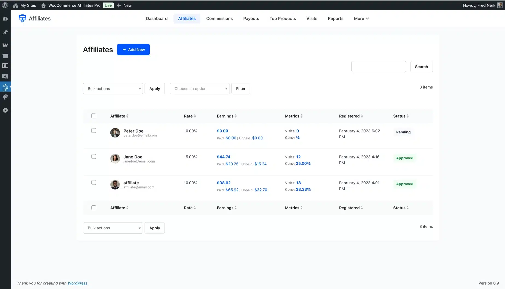Expand the More navigation menu
Viewport: 505px width, 289px height.
pyautogui.click(x=361, y=19)
